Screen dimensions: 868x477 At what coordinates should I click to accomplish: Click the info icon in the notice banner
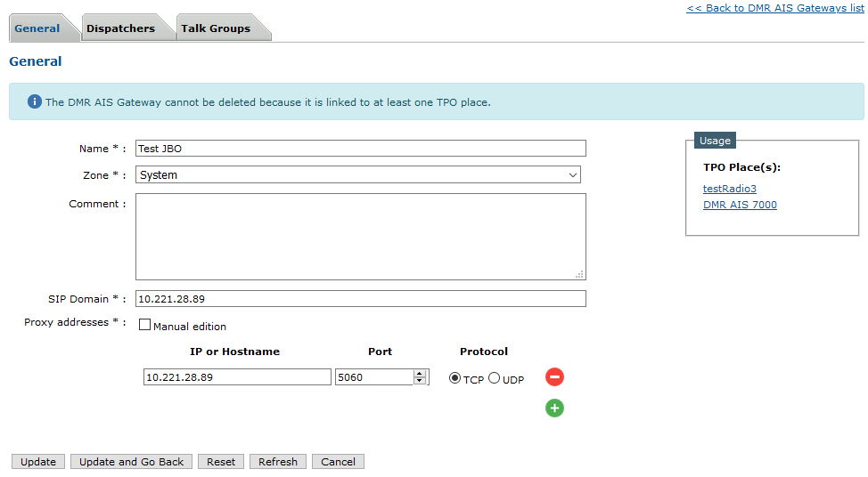click(35, 101)
